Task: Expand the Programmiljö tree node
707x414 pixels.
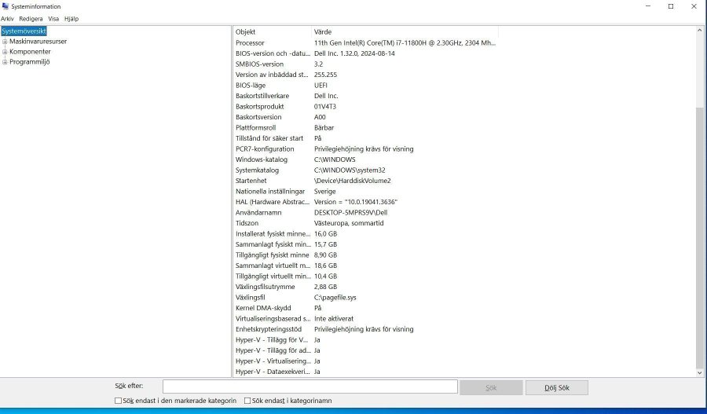Action: pos(5,62)
